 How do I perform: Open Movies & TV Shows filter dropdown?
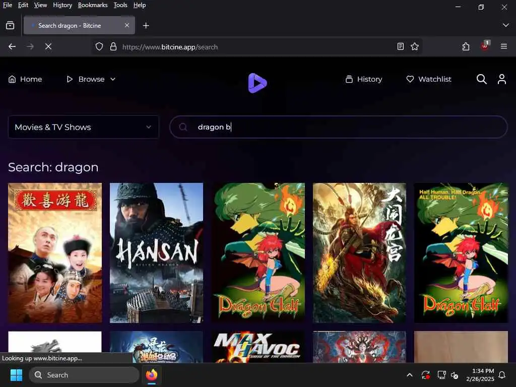click(x=84, y=127)
